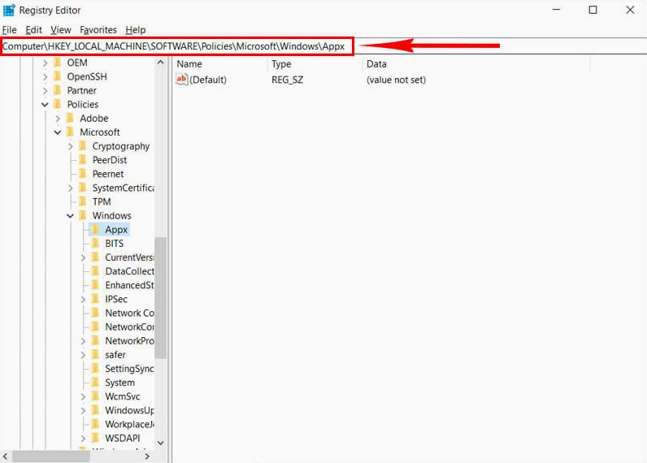Expand the WcmSvc key

click(x=83, y=396)
